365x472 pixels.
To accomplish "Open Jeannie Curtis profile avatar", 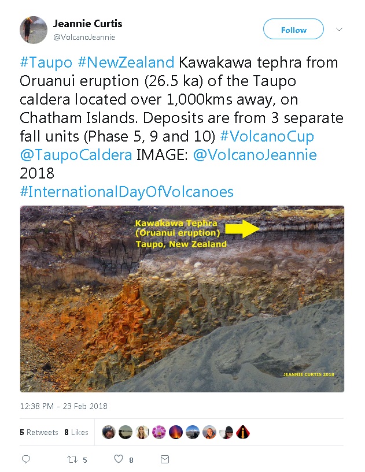I will point(34,30).
